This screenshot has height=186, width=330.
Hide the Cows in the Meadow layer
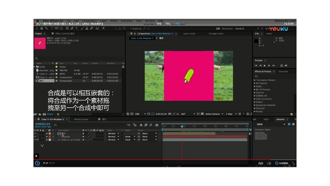35,139
